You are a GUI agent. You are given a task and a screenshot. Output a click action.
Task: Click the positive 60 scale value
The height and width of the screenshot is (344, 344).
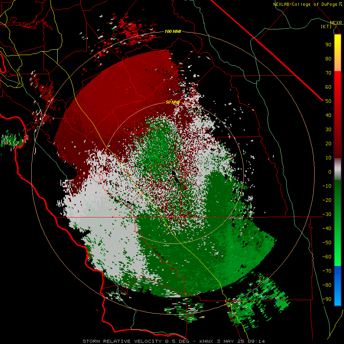click(328, 87)
